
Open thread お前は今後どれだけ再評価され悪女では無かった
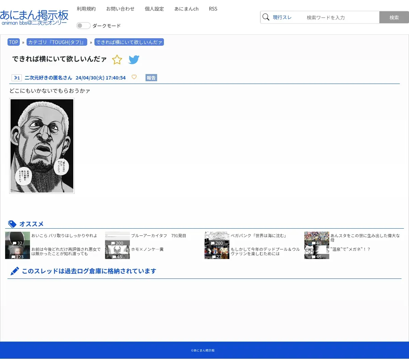tap(66, 252)
